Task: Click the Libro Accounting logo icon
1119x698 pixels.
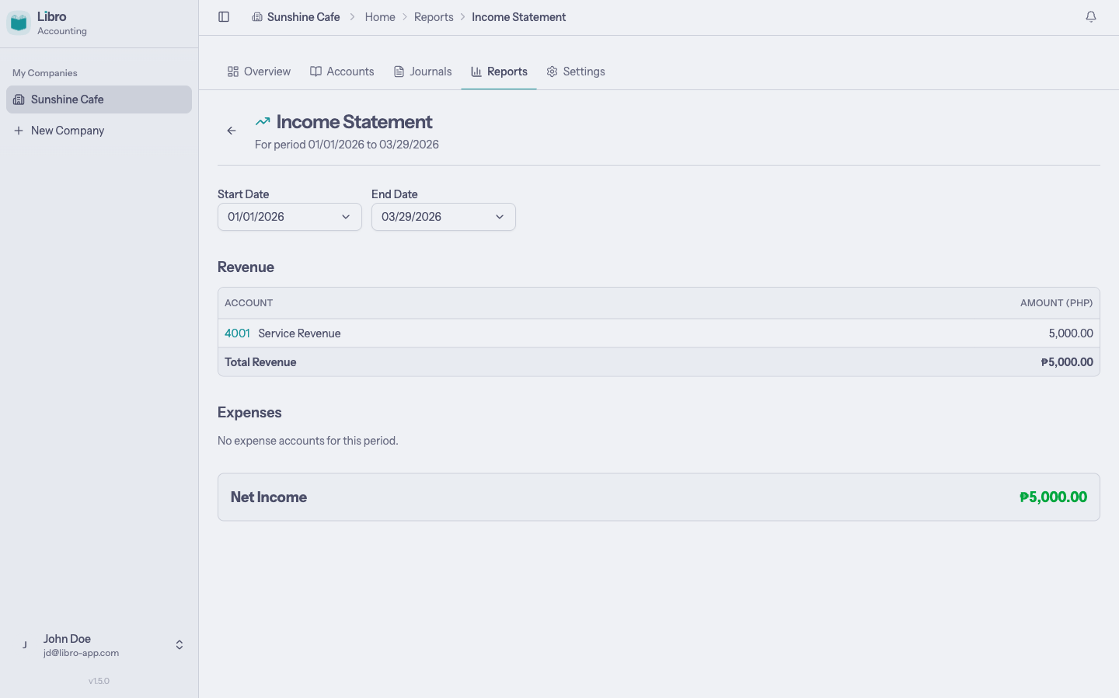Action: coord(18,23)
